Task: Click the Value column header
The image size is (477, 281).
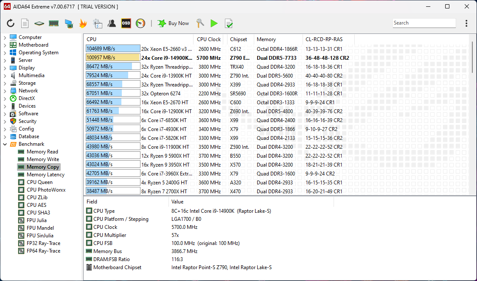Action: (251, 202)
